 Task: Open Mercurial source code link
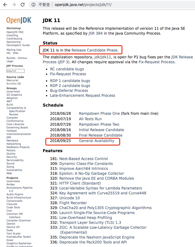click(12, 80)
